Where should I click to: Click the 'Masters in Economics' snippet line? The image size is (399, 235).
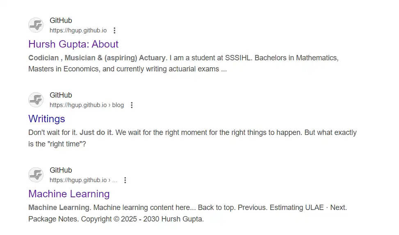point(128,69)
